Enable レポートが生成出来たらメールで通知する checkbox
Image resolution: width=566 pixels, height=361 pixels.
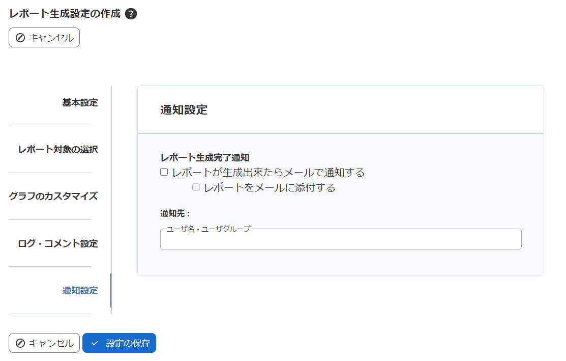pyautogui.click(x=164, y=172)
